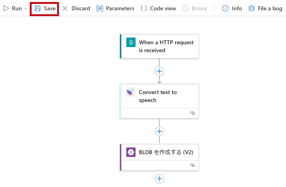286x187 pixels.
Task: Click the Save floppy disk icon
Action: coord(38,8)
